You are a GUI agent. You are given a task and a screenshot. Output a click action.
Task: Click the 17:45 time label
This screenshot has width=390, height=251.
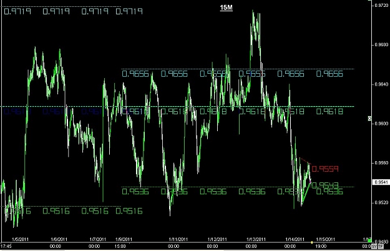click(x=6, y=246)
